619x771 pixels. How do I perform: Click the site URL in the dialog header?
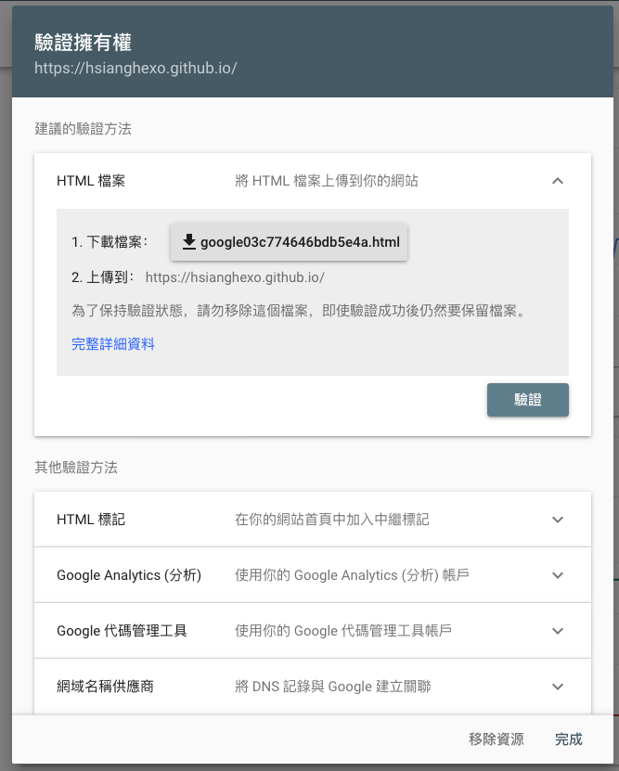click(x=135, y=68)
